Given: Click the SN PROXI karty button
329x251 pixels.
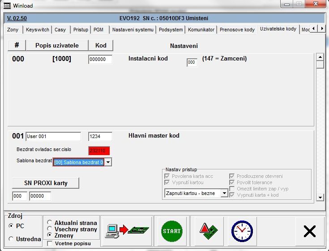Looking at the screenshot, I should 45,183.
